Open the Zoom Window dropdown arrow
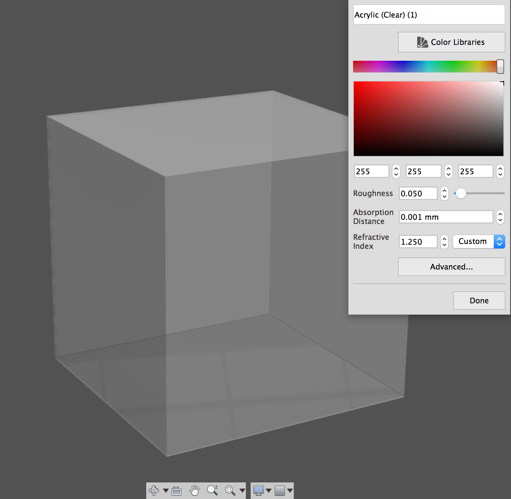511x499 pixels. point(242,490)
